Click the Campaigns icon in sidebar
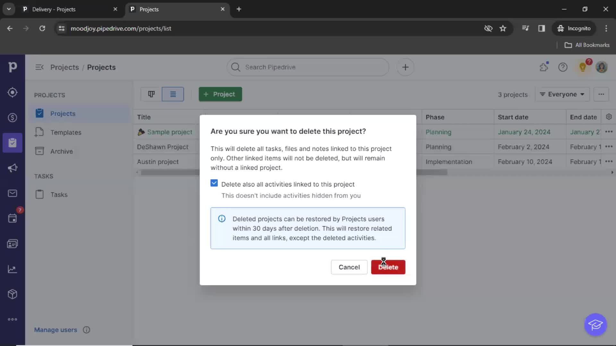 click(12, 168)
